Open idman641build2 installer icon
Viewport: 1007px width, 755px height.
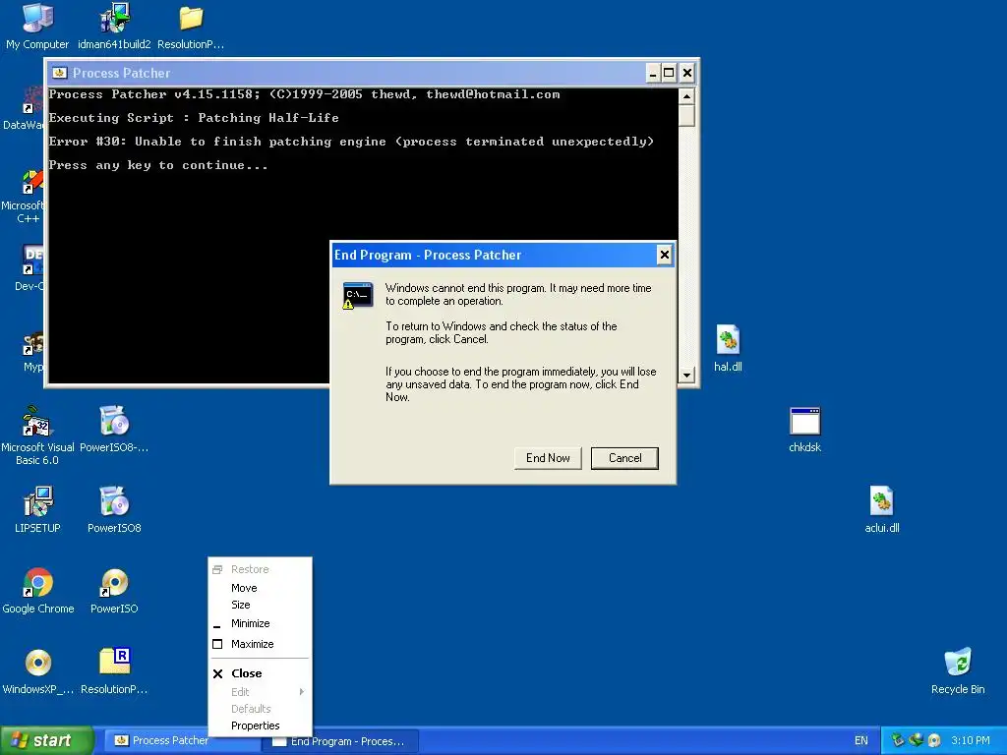tap(114, 26)
